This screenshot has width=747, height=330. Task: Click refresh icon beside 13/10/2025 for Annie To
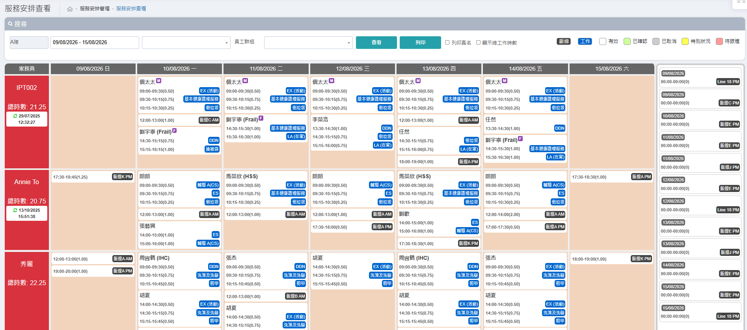(x=15, y=210)
